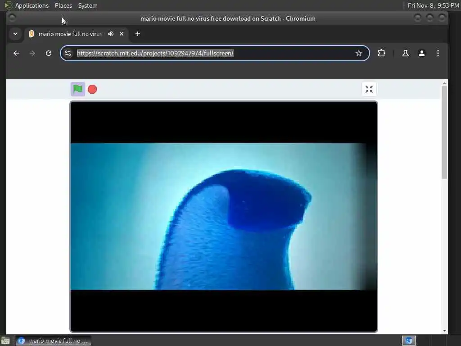
Task: Click the window menu button in title bar
Action: point(12,18)
